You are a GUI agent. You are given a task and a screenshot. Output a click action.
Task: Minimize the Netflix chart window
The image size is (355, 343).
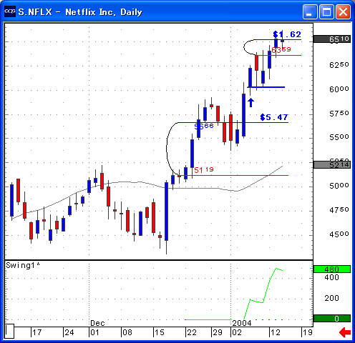pyautogui.click(x=309, y=11)
